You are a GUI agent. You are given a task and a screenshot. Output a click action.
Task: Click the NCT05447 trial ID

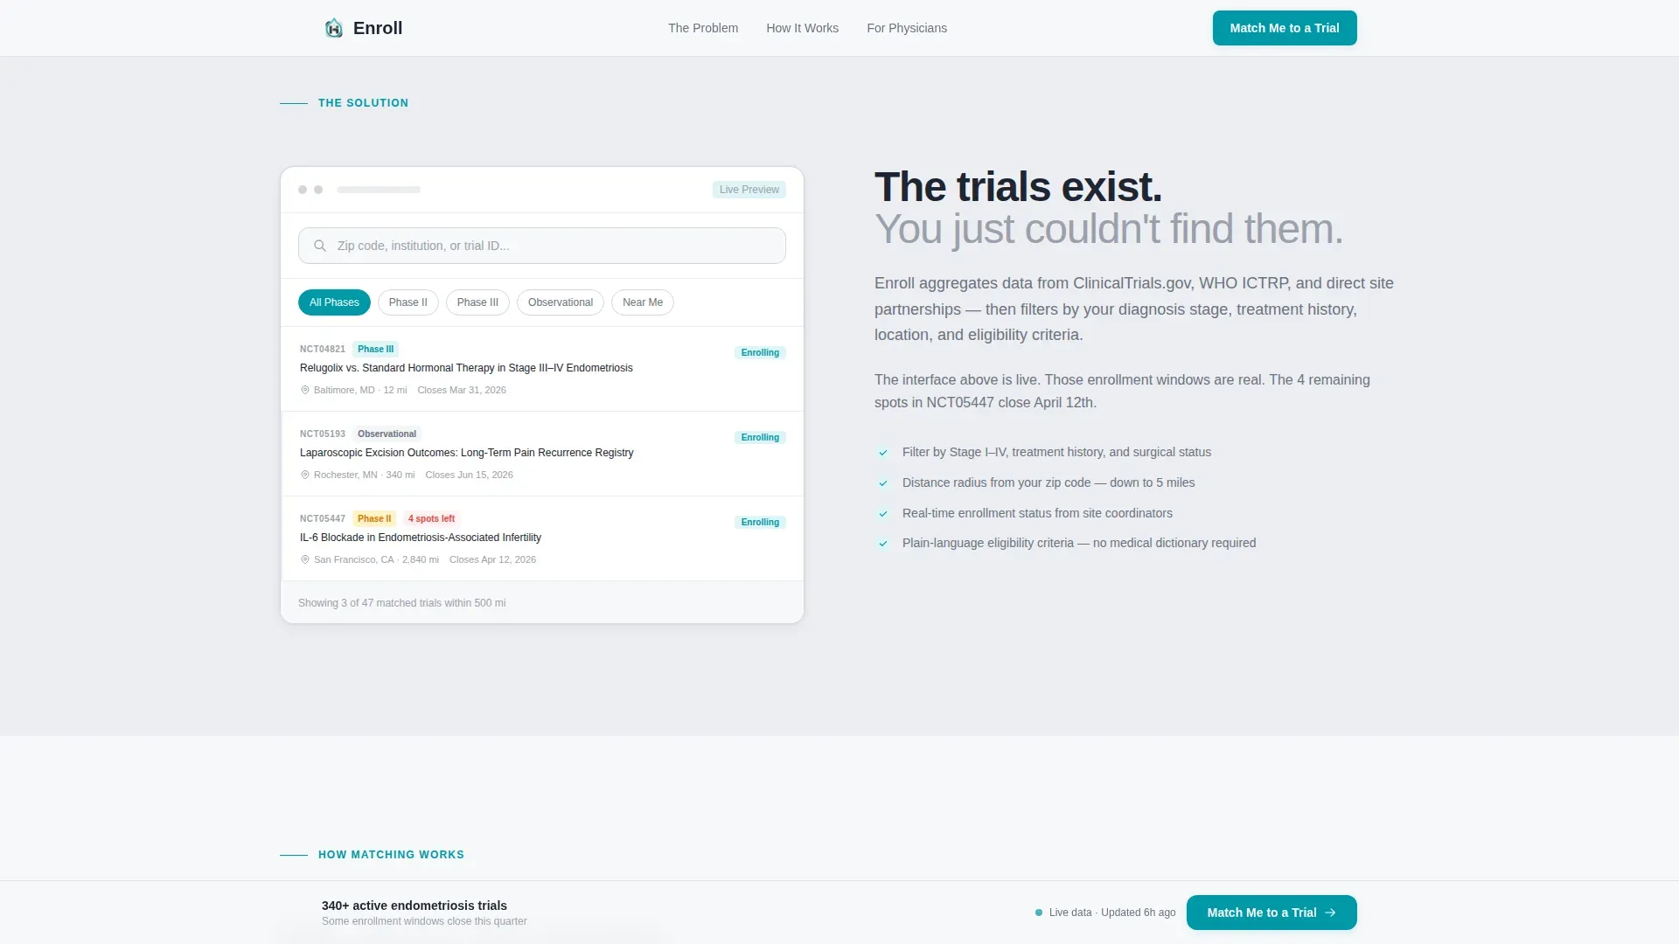(x=323, y=518)
